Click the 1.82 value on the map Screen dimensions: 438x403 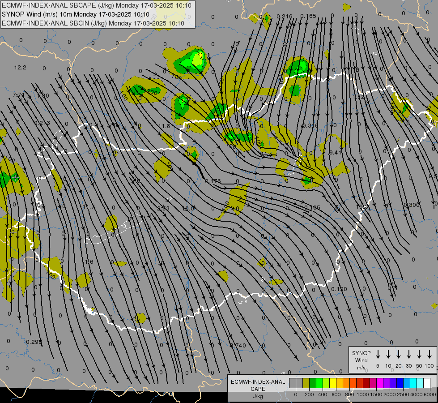[x=359, y=97]
